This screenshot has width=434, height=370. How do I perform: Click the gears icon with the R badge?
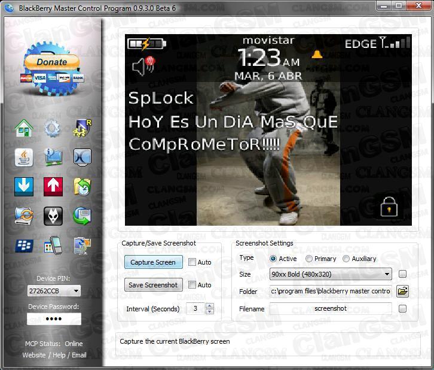point(82,128)
